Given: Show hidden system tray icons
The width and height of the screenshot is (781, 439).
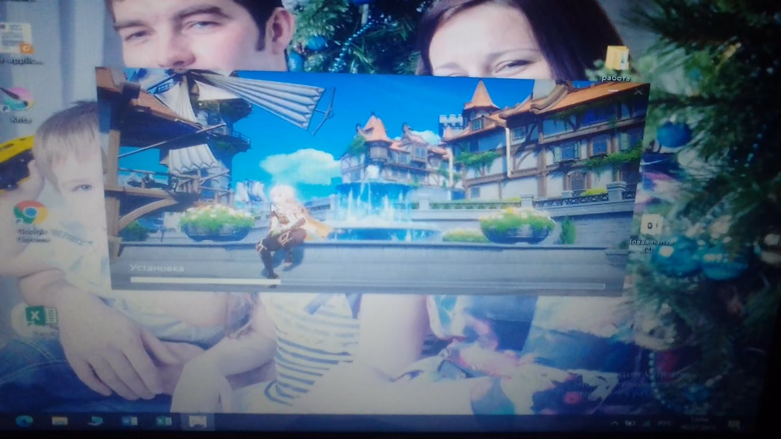Looking at the screenshot, I should (614, 423).
